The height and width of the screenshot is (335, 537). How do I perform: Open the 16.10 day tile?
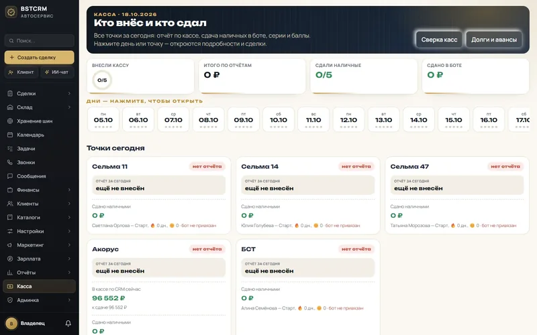click(489, 120)
